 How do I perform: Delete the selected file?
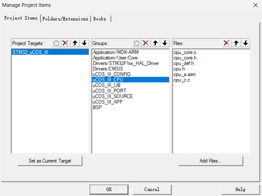click(x=226, y=43)
